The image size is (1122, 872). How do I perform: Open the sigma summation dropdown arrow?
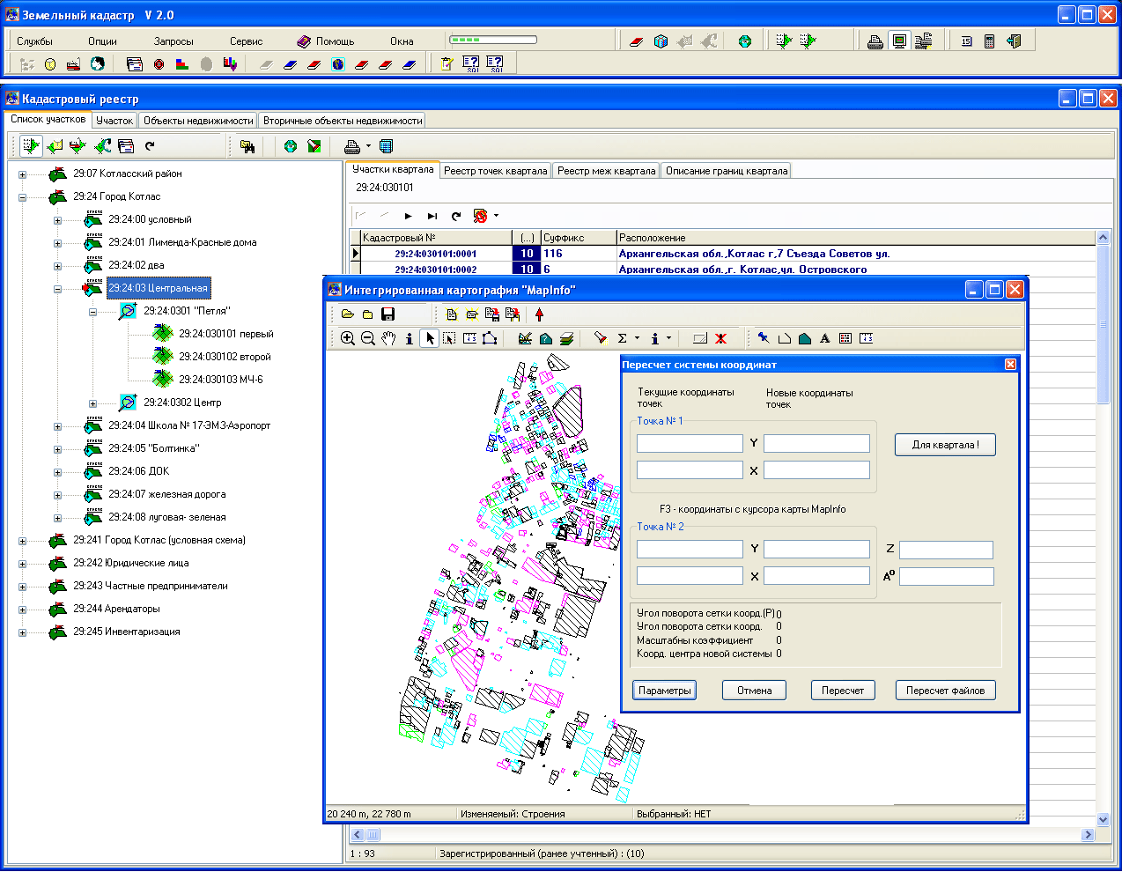[637, 338]
